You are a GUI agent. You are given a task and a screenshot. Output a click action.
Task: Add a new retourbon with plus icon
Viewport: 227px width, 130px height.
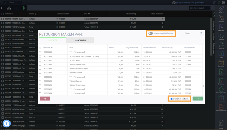[23, 8]
